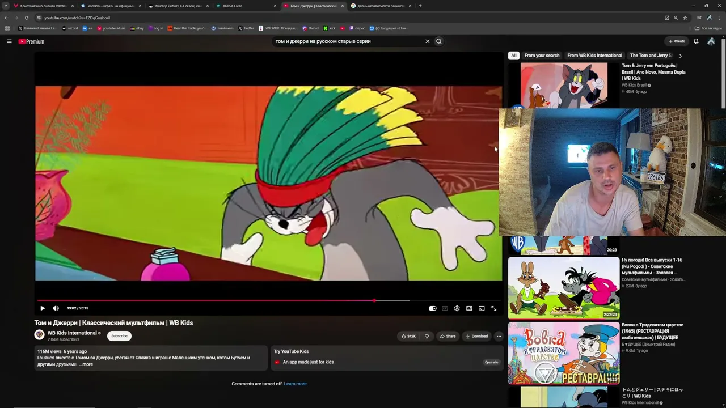Open WB Kids International channel avatar
This screenshot has width=726, height=408.
pyautogui.click(x=39, y=335)
